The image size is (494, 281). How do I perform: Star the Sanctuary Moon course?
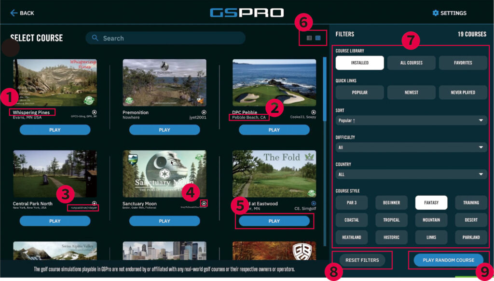[204, 203]
